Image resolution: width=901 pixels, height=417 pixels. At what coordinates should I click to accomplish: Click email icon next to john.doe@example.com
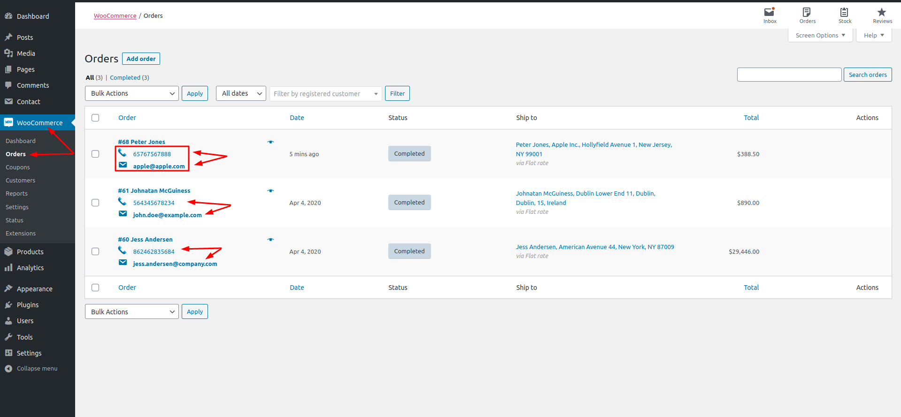pyautogui.click(x=123, y=213)
